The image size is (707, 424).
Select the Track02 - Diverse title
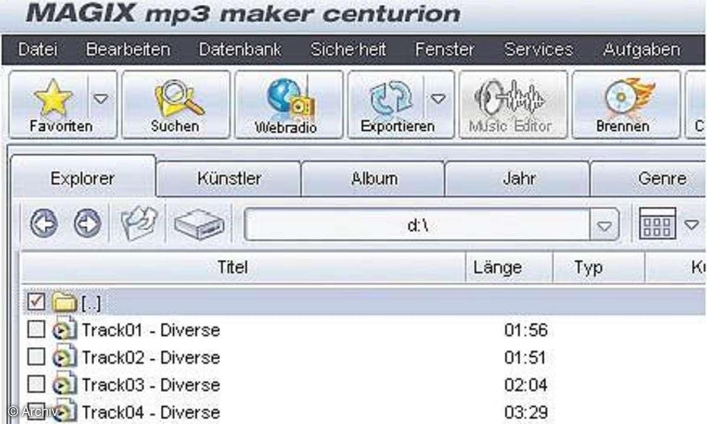[151, 357]
